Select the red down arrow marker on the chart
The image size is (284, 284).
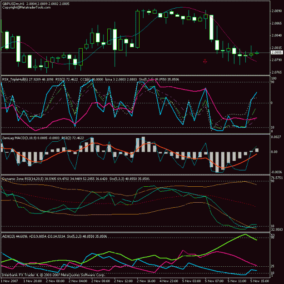(205, 61)
